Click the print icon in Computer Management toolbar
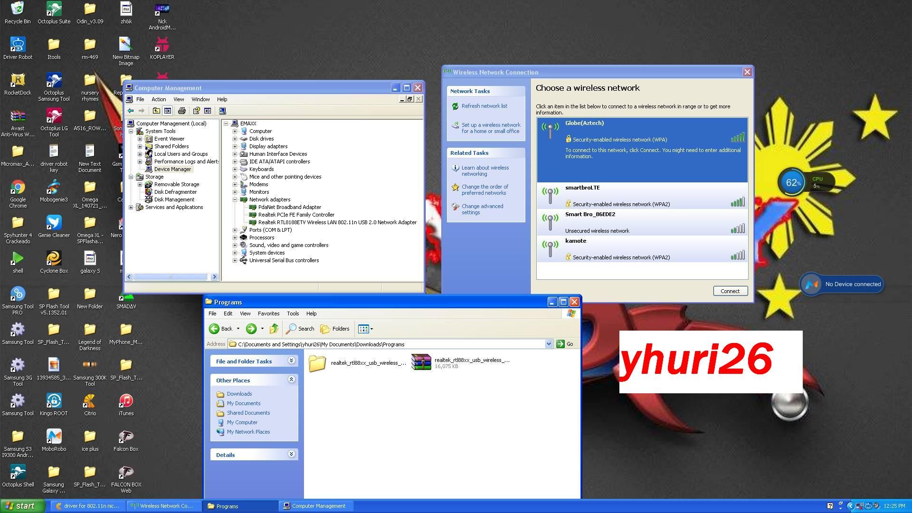 click(181, 111)
